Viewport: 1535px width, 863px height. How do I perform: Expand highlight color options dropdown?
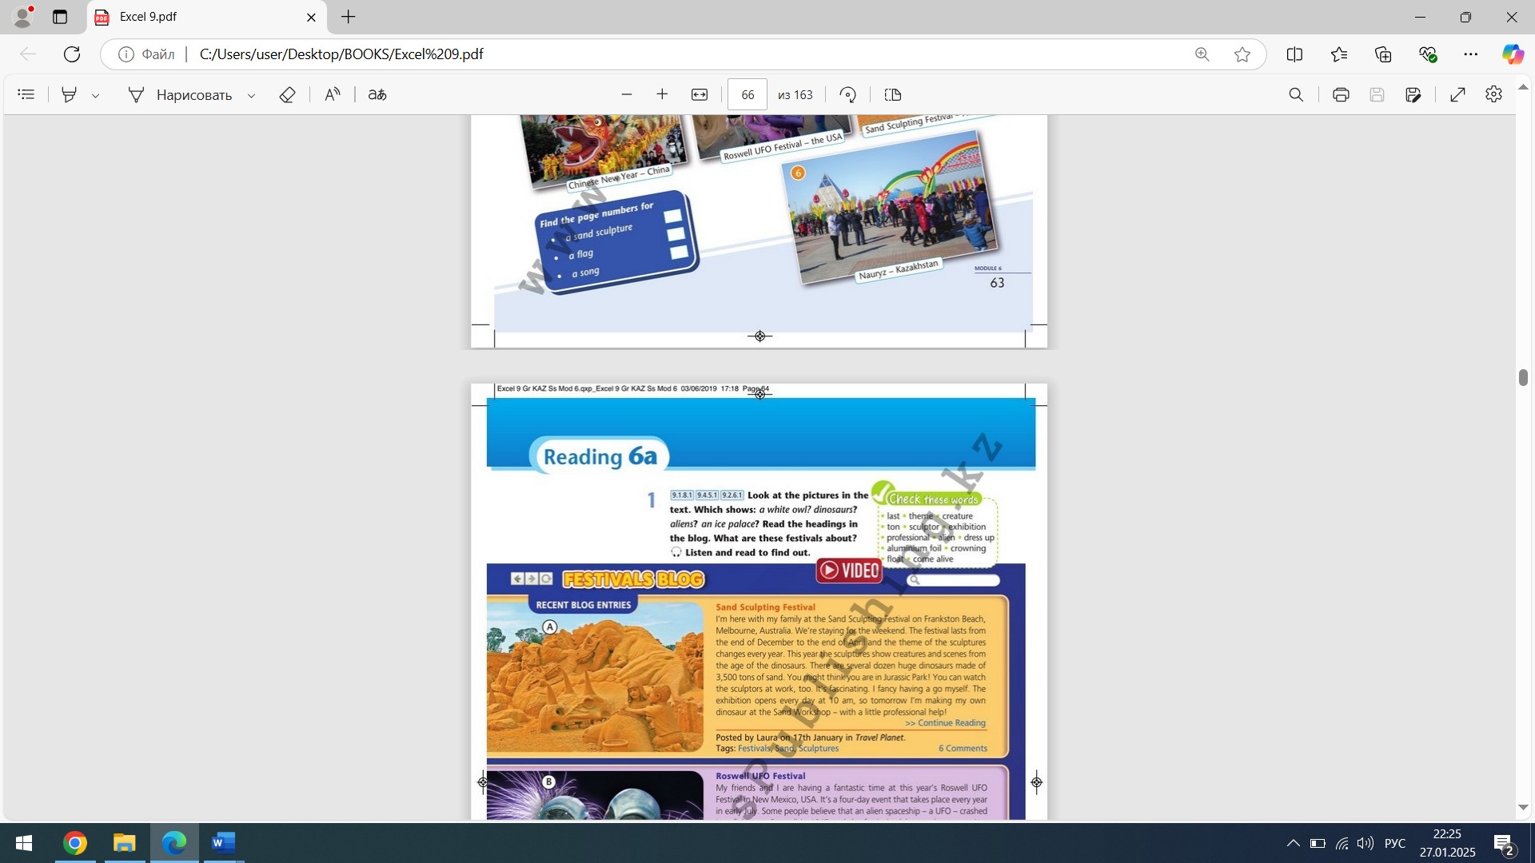95,95
